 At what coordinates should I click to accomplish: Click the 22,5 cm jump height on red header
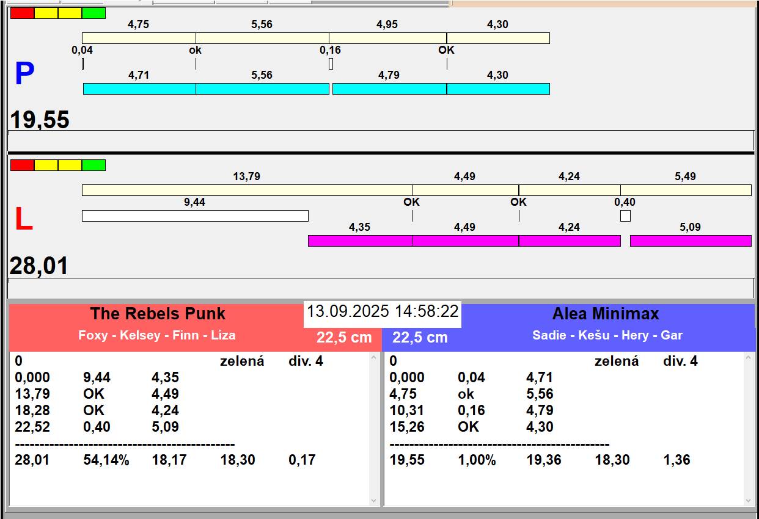click(x=344, y=338)
